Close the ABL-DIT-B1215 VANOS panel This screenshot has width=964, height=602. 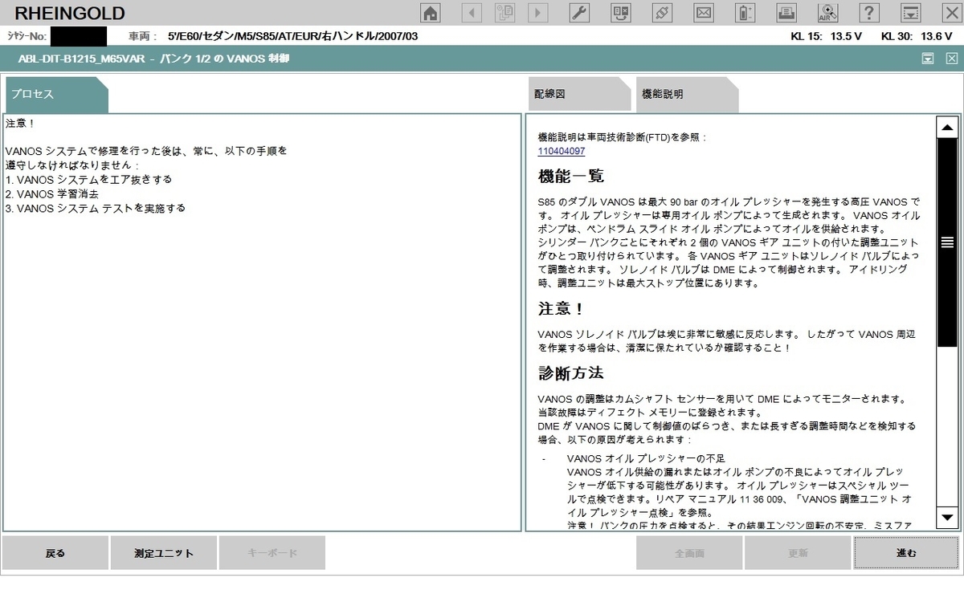pyautogui.click(x=951, y=58)
